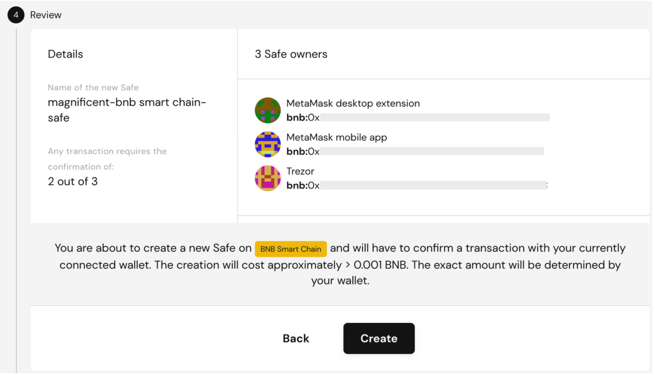Click the 'Details' section heading

(x=65, y=54)
